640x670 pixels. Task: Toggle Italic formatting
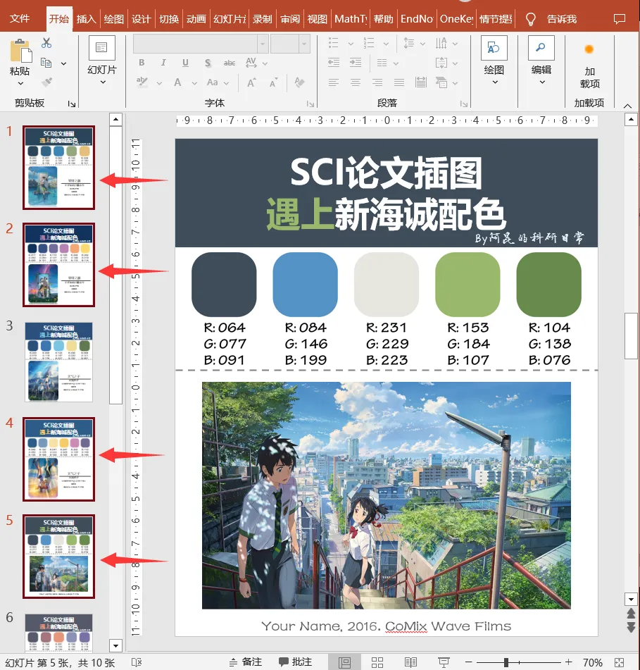163,63
